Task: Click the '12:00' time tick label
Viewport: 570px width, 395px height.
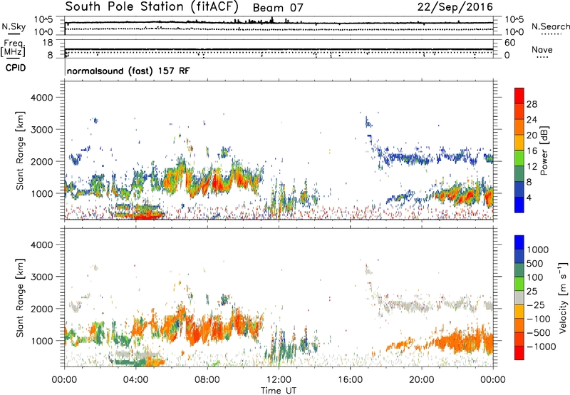Action: point(279,380)
